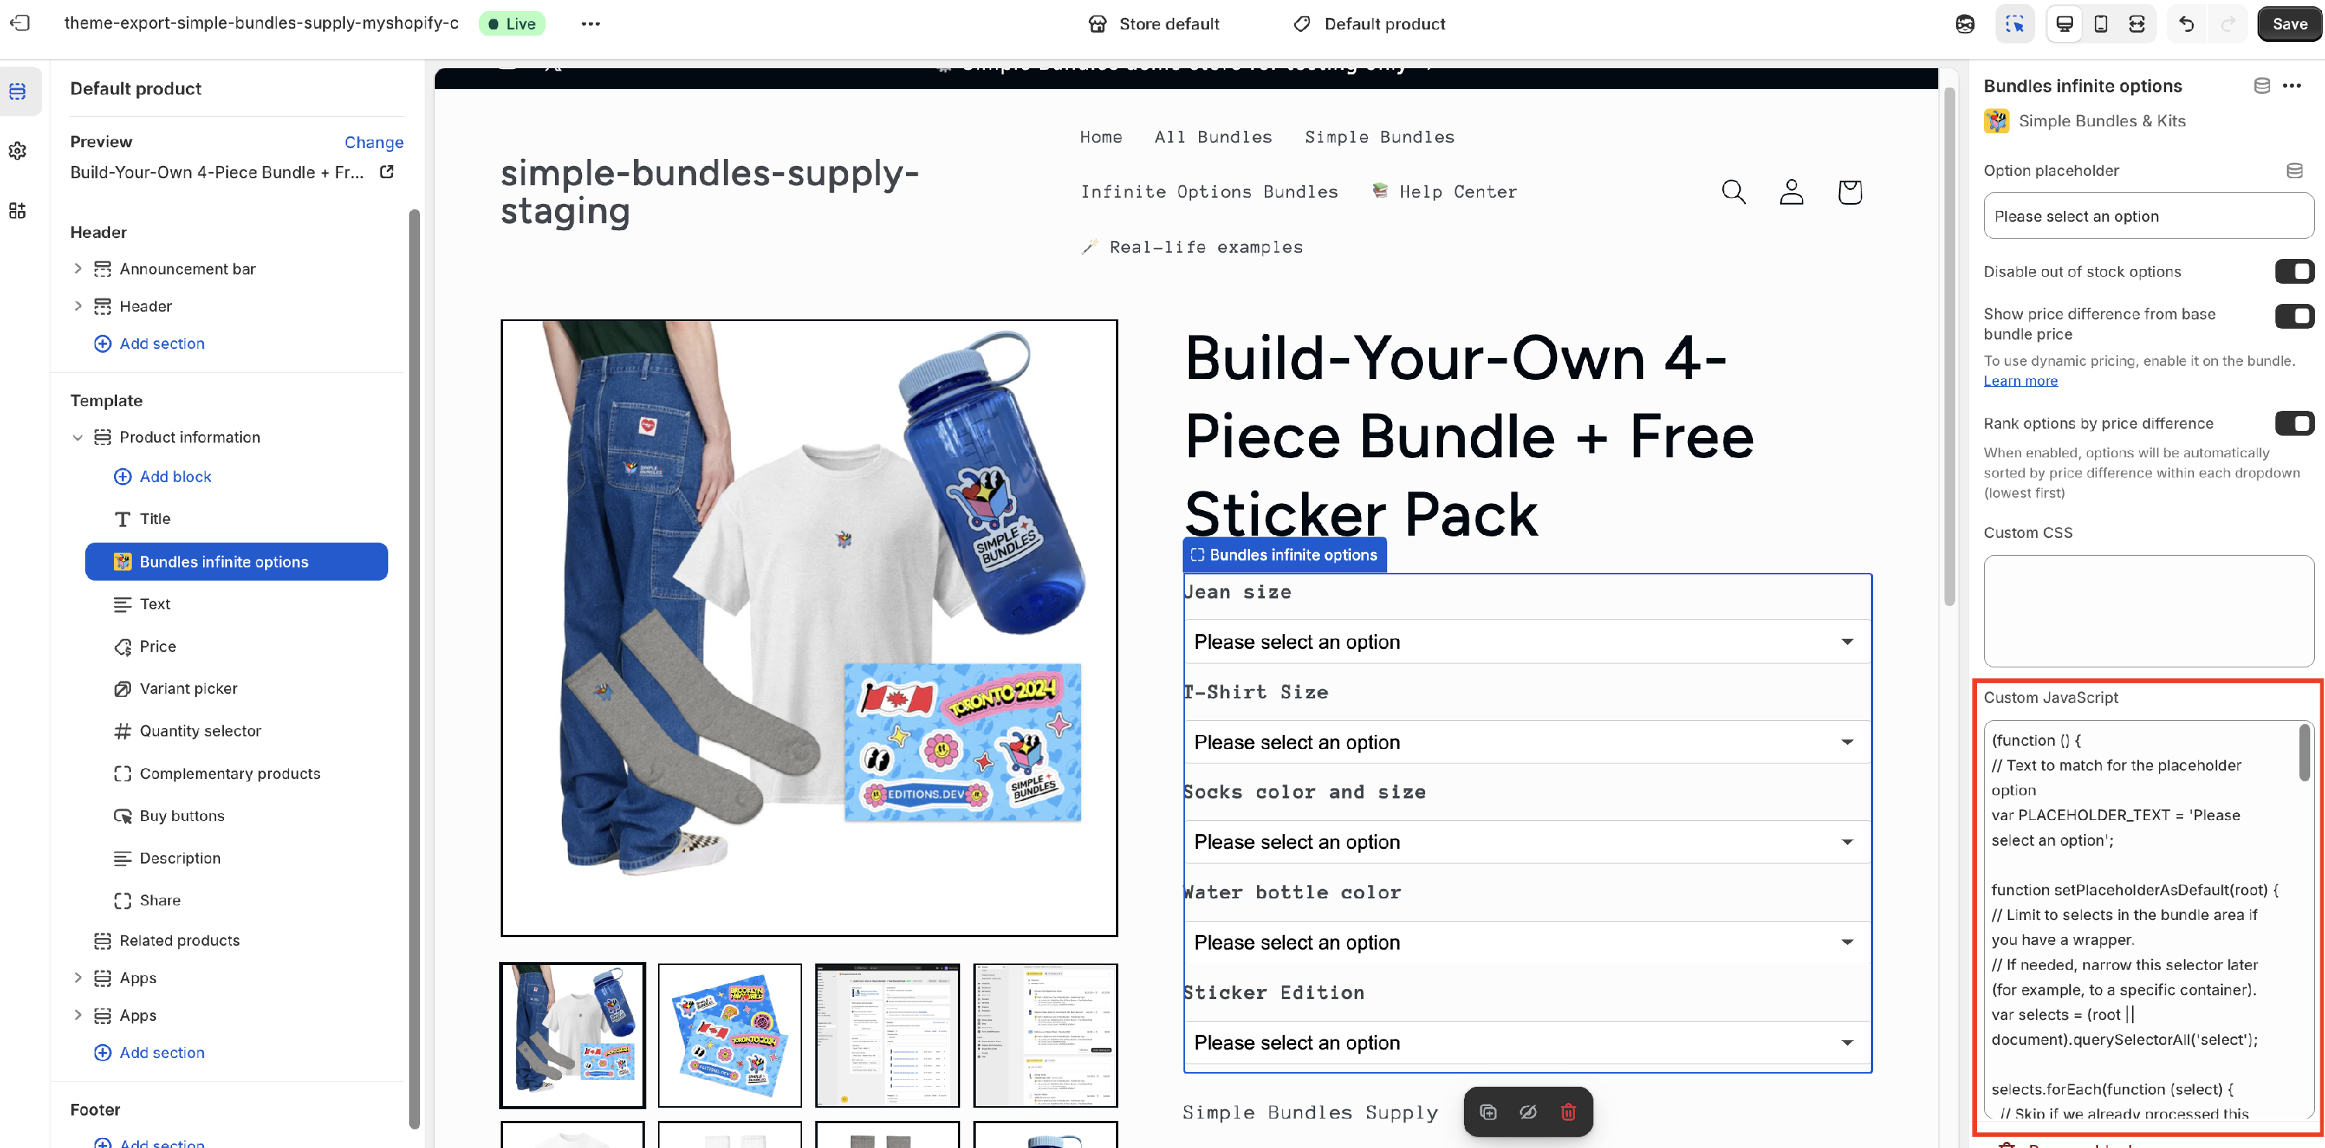
Task: Open app embeds icon in sidebar
Action: 18,210
